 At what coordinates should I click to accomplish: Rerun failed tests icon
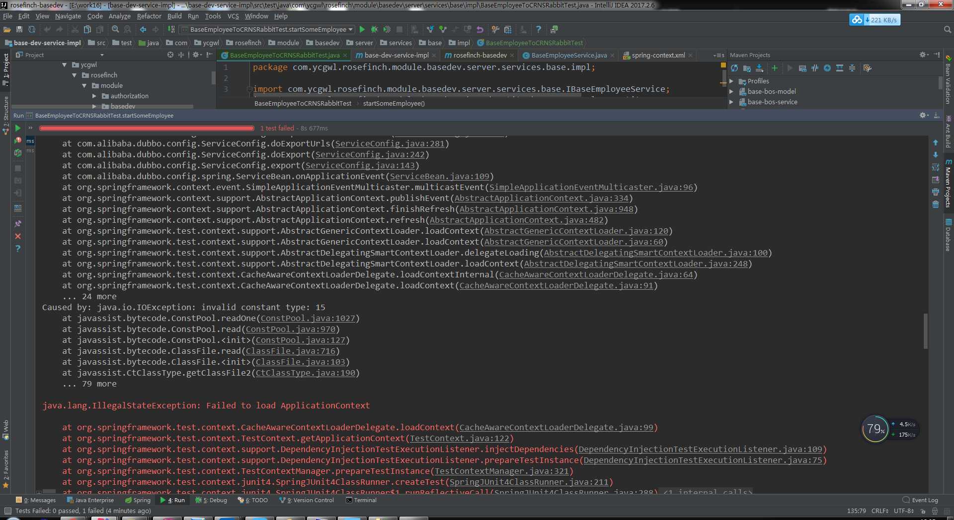coord(18,140)
